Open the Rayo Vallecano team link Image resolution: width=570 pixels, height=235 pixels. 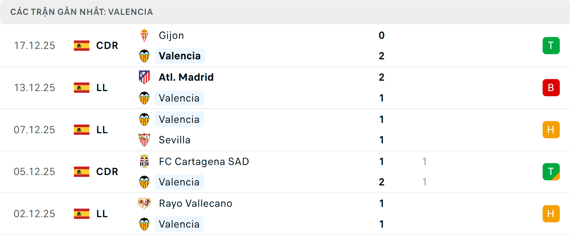pos(195,203)
